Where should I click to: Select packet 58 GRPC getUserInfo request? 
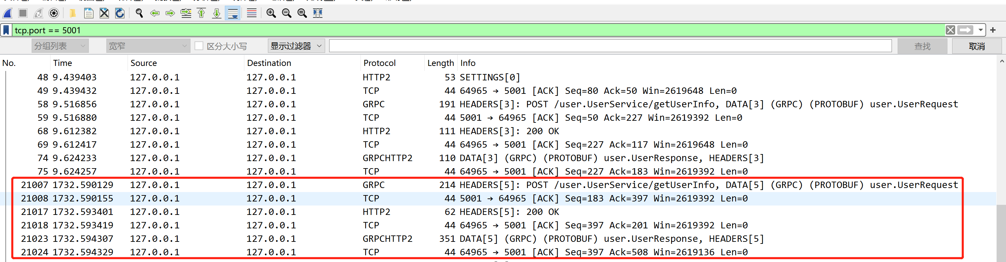[x=498, y=104]
